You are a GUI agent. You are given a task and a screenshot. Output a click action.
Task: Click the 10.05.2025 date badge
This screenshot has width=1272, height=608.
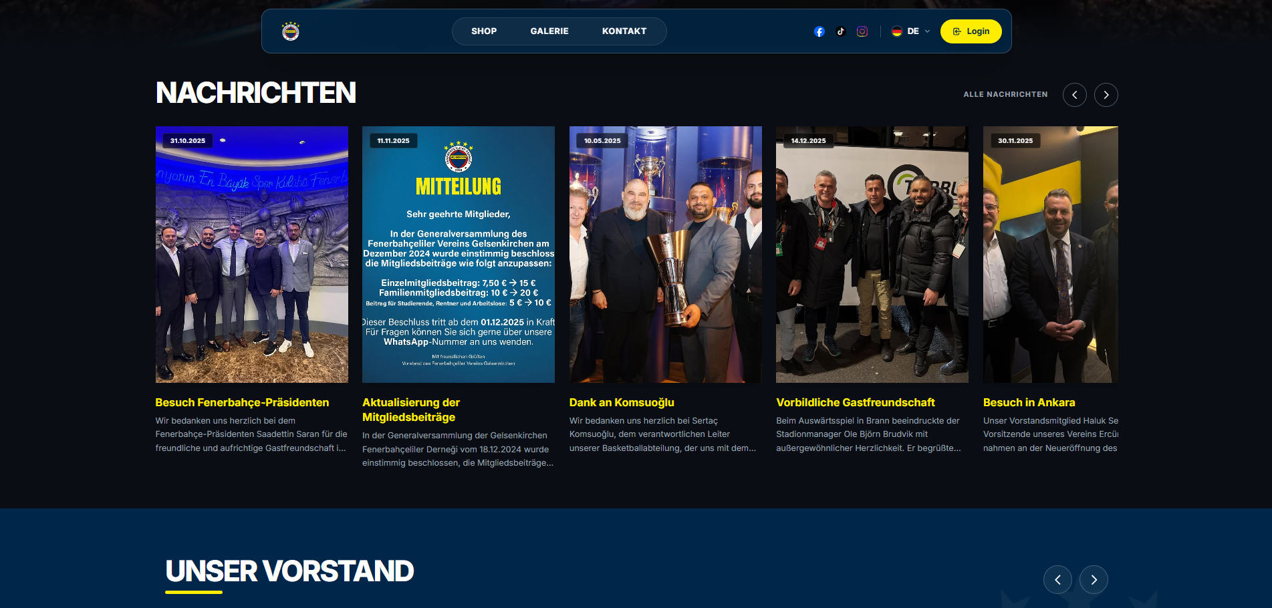(x=602, y=141)
